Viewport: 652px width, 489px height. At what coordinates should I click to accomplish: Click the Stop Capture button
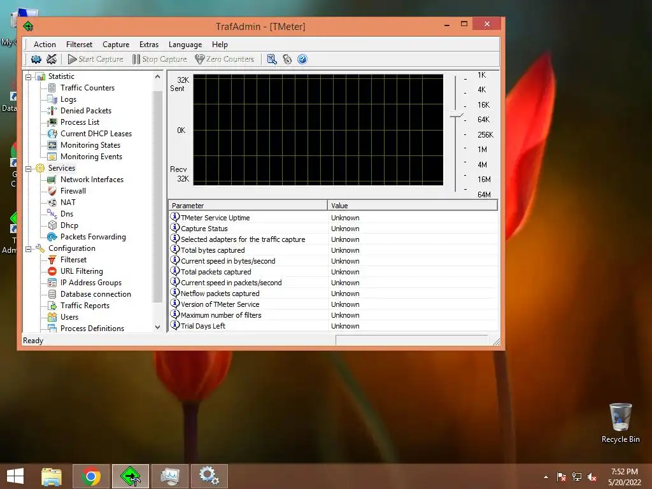[x=160, y=59]
